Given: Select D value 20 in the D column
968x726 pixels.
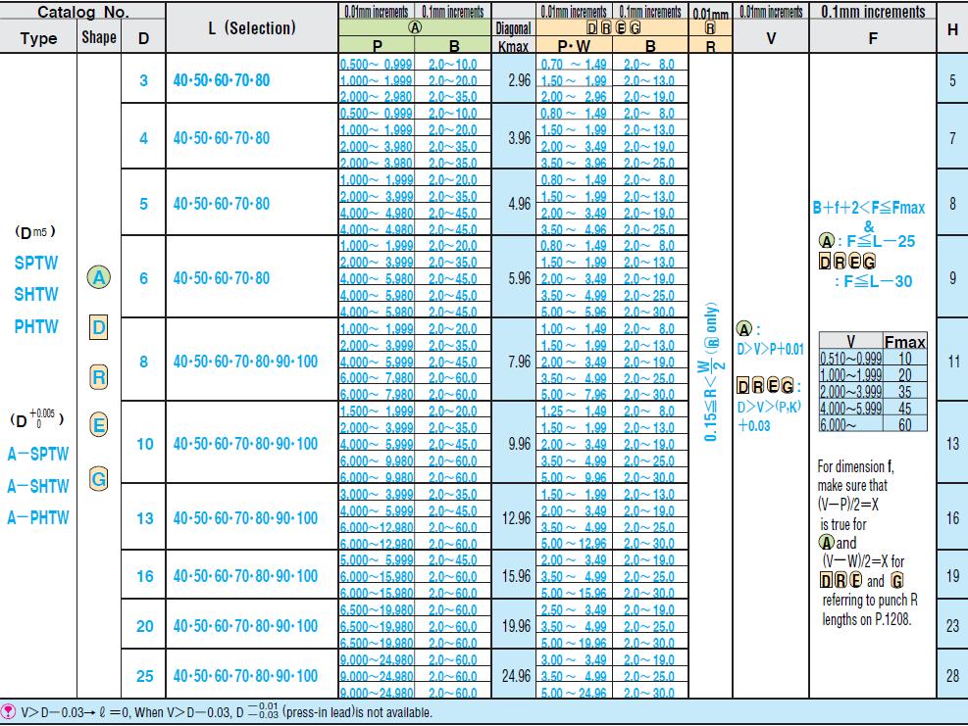Looking at the screenshot, I should point(144,625).
